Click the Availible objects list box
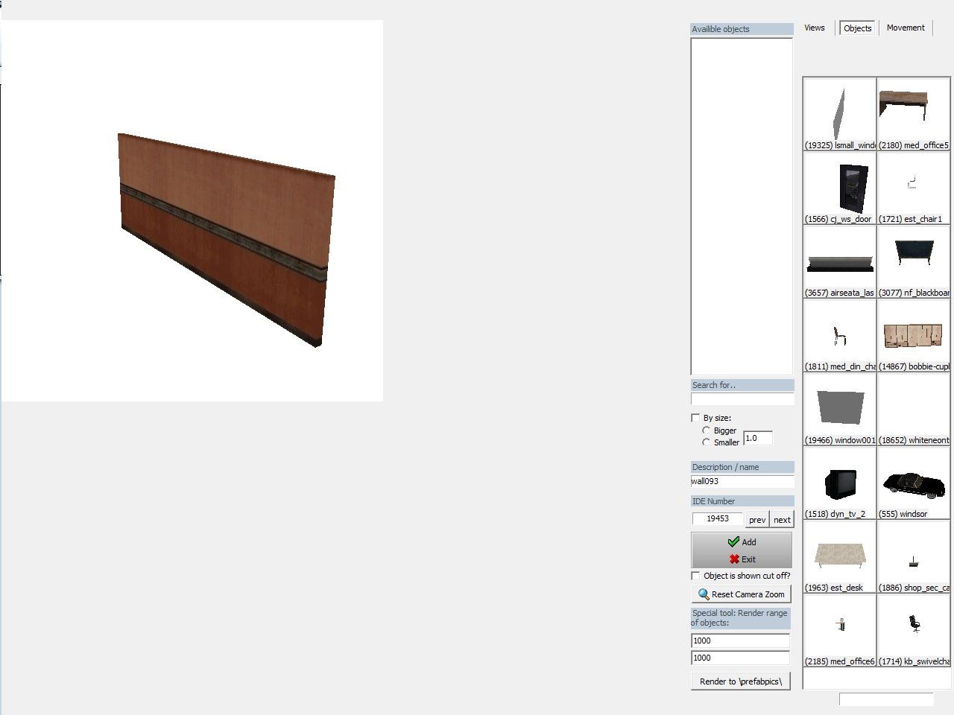The width and height of the screenshot is (954, 715). 742,206
